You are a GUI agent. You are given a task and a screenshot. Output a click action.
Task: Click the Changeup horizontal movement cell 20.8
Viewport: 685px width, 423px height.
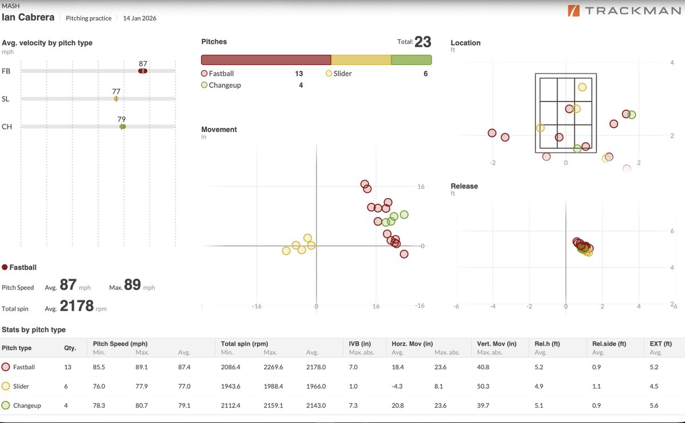click(x=398, y=405)
